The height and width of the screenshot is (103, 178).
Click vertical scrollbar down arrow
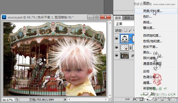[x=110, y=95]
